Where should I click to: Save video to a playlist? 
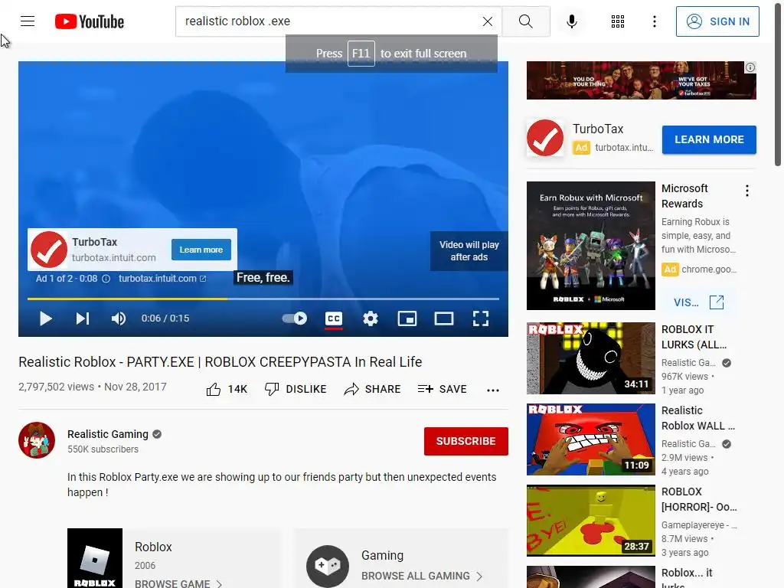(x=442, y=389)
